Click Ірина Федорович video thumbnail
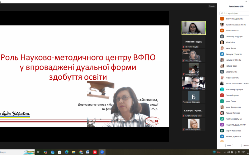Viewport: 249px width, 155px height. click(x=194, y=125)
